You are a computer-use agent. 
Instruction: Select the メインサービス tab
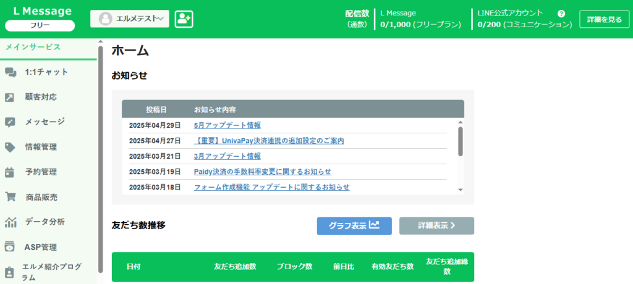(x=33, y=47)
